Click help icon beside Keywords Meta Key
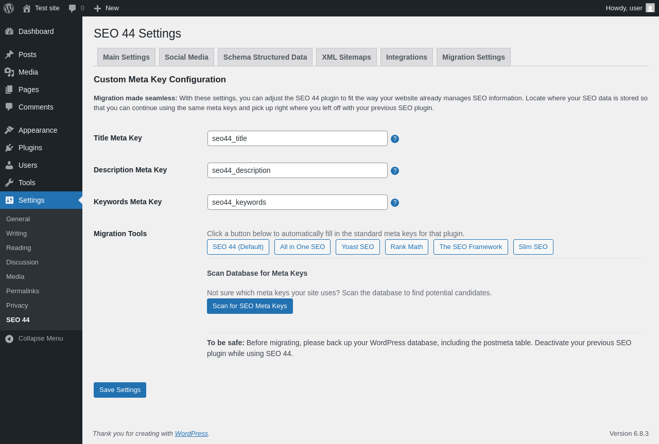This screenshot has height=444, width=659. point(395,203)
